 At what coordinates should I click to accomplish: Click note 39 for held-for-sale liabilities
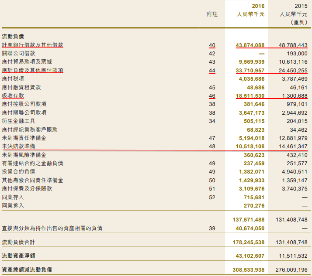point(212,228)
